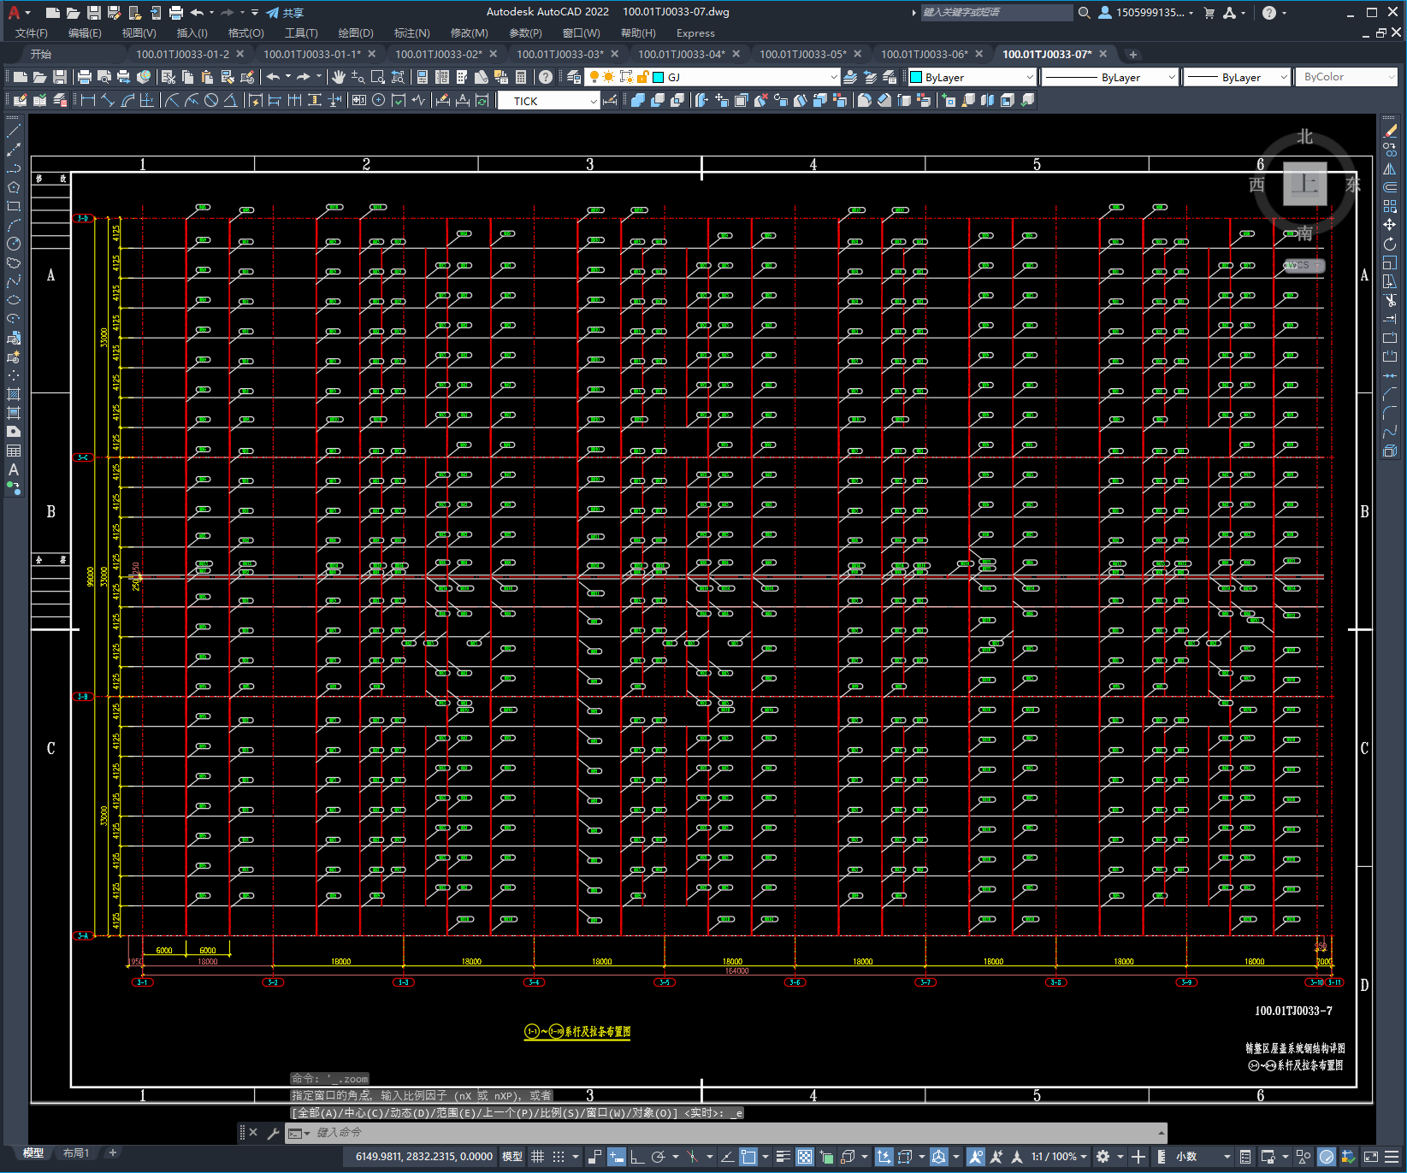
Task: Select the Table tool in draw toolbar
Action: pyautogui.click(x=14, y=451)
